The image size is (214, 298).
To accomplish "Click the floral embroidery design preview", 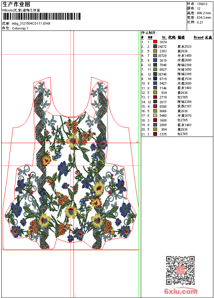I will click(71, 164).
